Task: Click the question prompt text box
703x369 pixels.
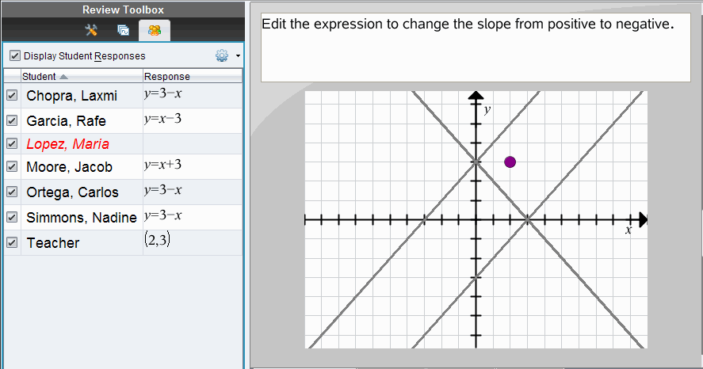Action: click(x=476, y=48)
